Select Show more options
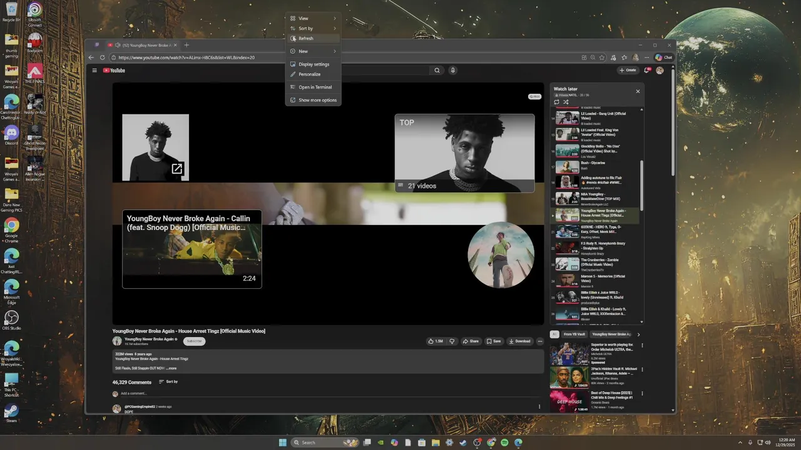 313,100
